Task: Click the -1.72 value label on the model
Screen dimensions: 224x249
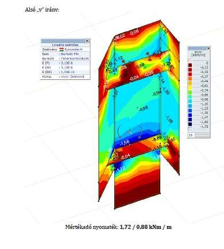Action: tap(121, 169)
